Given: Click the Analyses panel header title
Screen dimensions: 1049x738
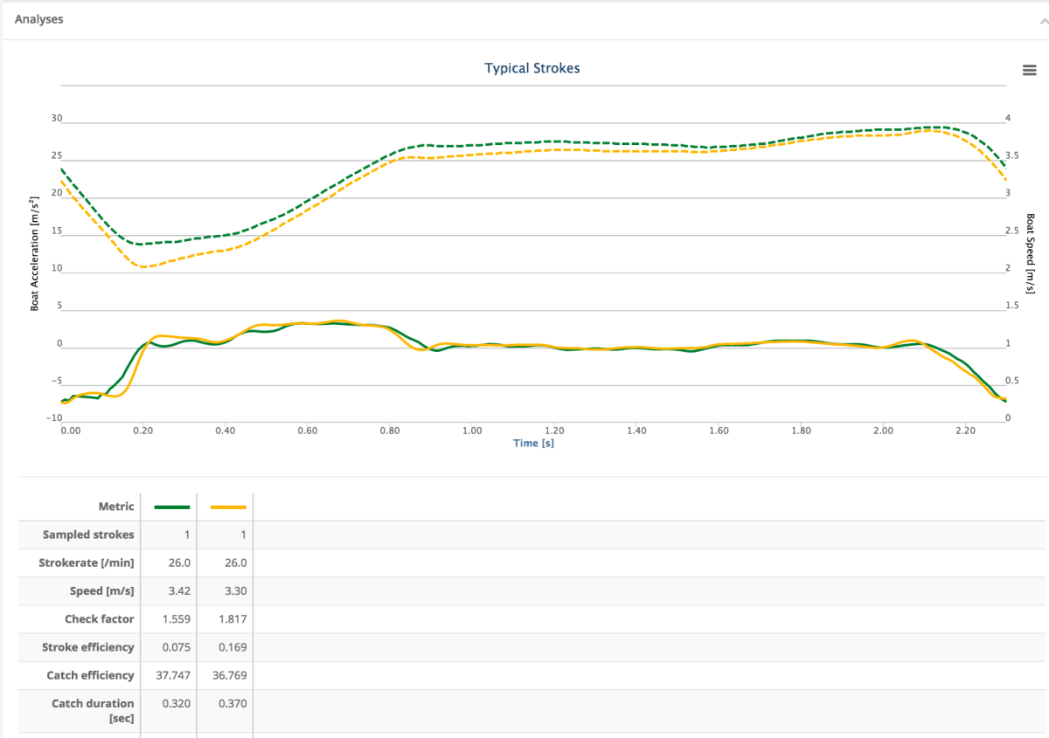Looking at the screenshot, I should 38,18.
